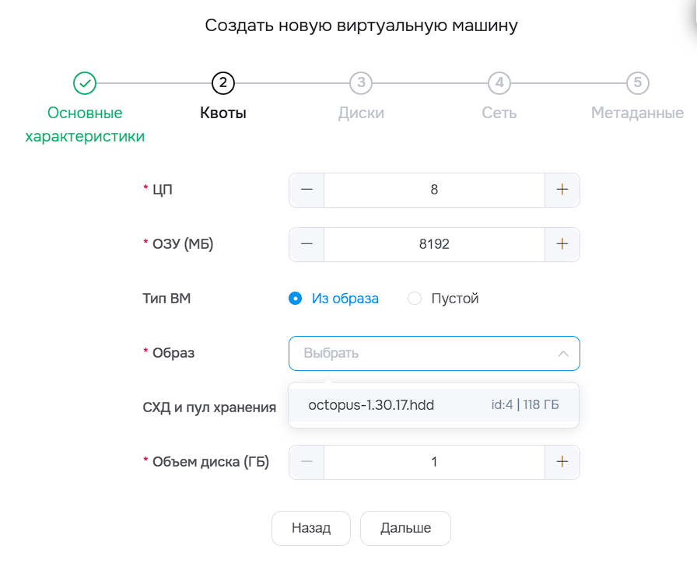
Task: Decrease CPU count with minus button
Action: click(x=306, y=190)
